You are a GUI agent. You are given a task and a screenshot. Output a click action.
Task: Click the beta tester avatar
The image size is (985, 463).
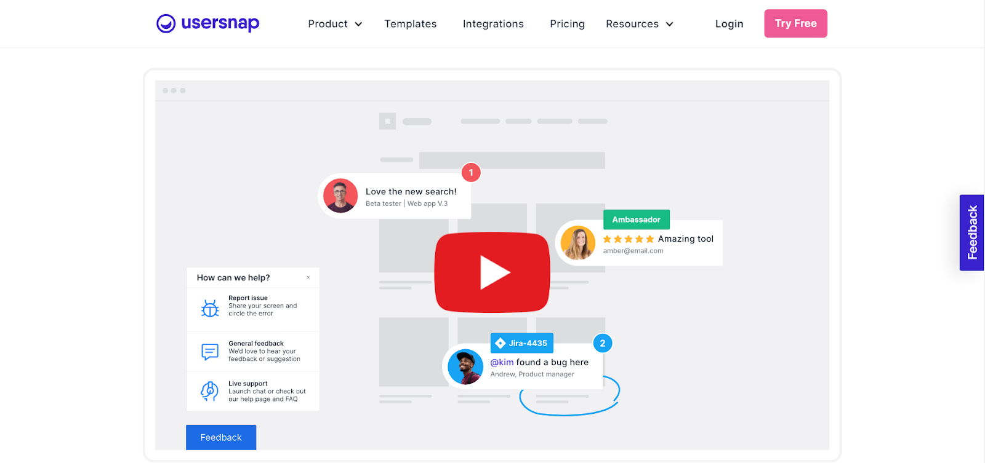[x=340, y=196]
